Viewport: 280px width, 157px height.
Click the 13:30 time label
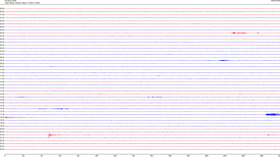pyautogui.click(x=2, y=91)
